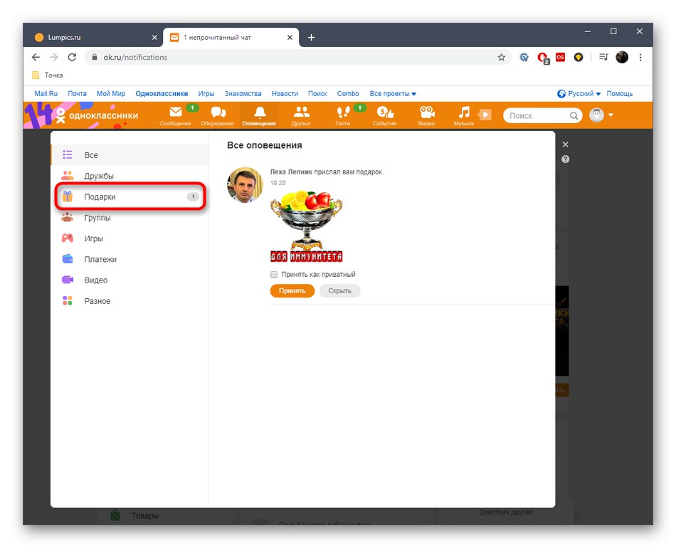Open Гости via the footprints icon
This screenshot has width=676, height=548.
pos(343,112)
